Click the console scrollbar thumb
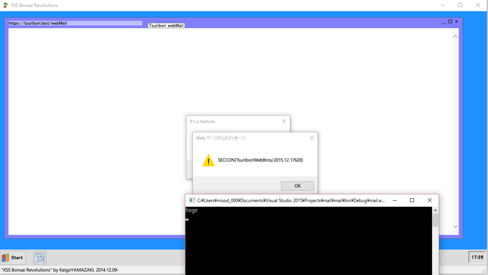 [436, 221]
